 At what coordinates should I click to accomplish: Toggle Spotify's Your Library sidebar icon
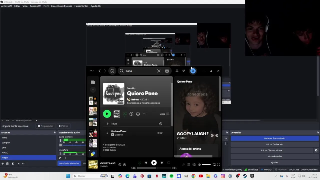tap(93, 82)
